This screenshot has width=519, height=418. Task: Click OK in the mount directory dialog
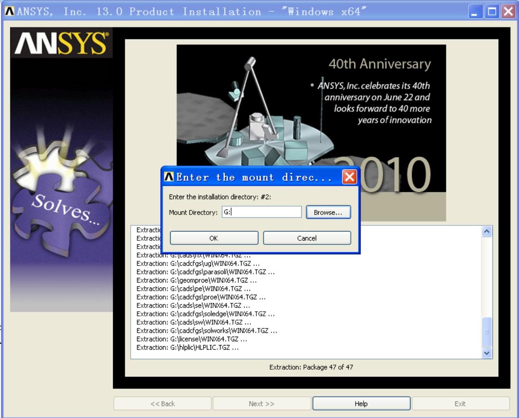coord(214,238)
